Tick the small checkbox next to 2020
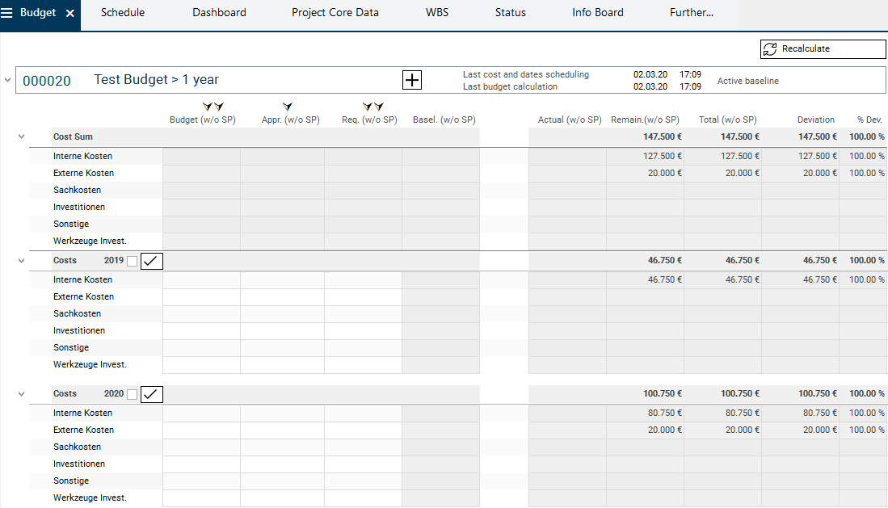888x508 pixels. click(133, 394)
